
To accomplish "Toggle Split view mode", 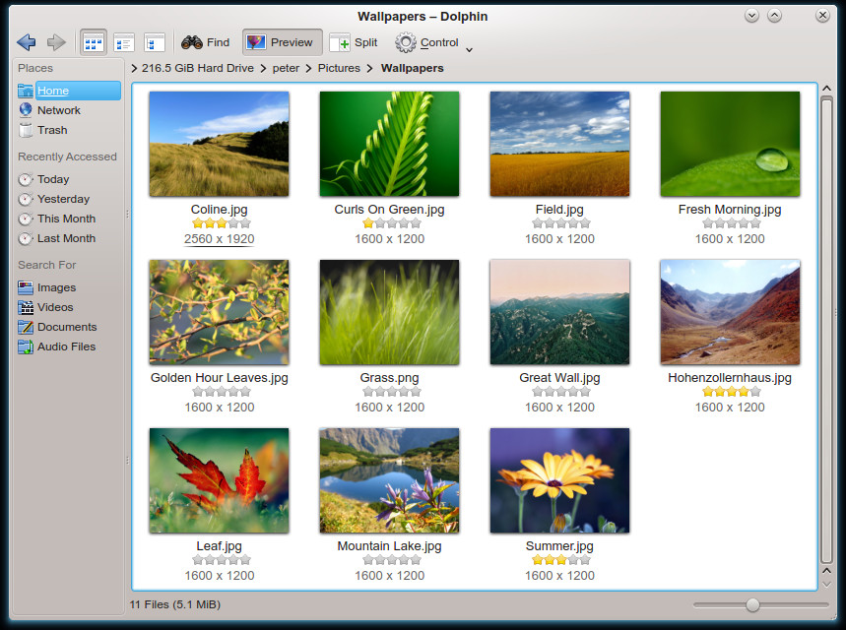I will pos(354,42).
